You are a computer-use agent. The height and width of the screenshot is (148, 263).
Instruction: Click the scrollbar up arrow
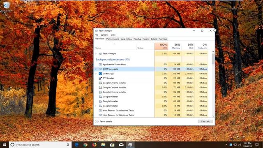coord(213,51)
